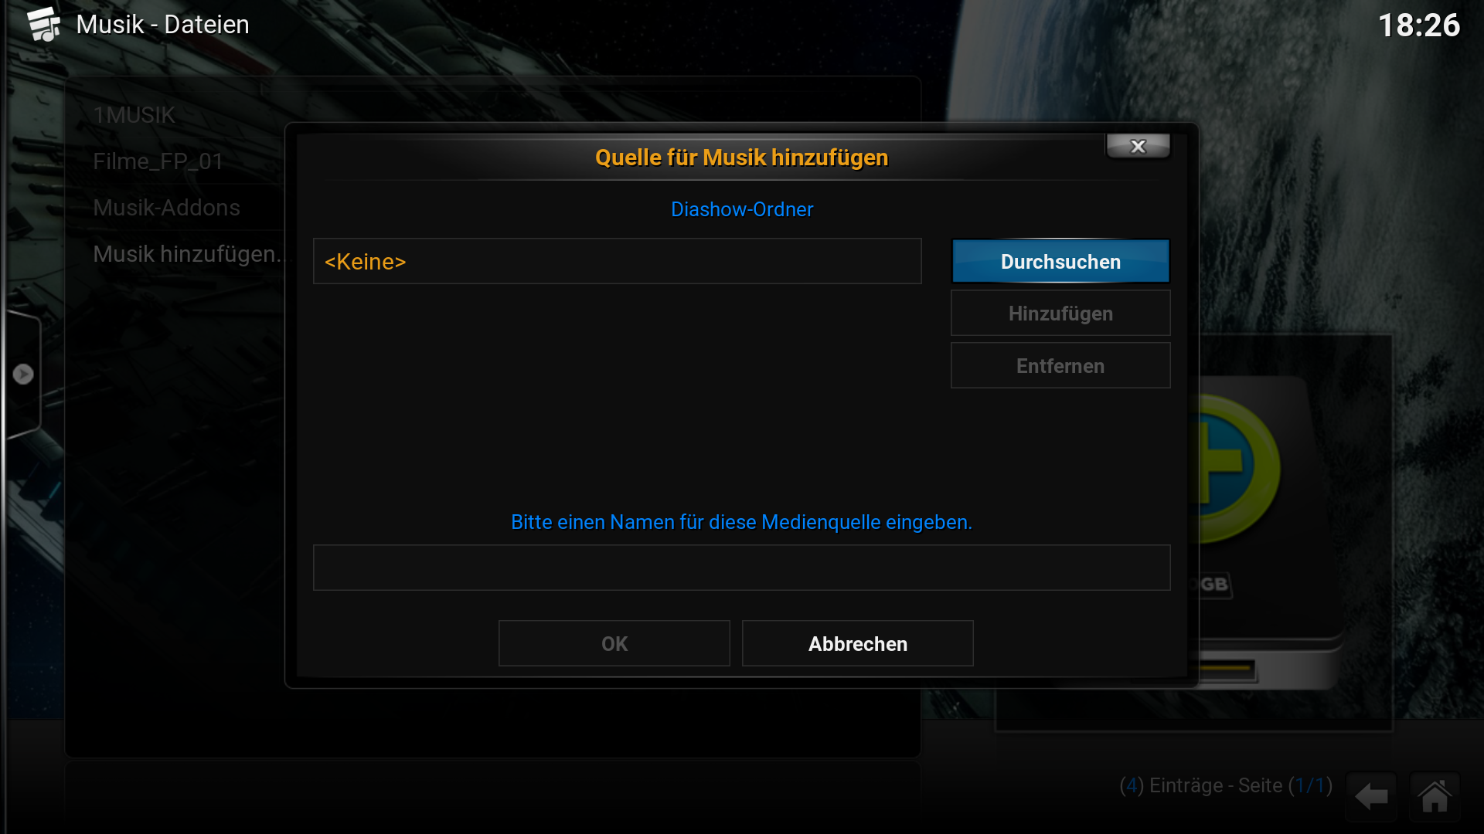Click the Musik - Dateien header title
This screenshot has width=1484, height=834.
click(x=163, y=25)
